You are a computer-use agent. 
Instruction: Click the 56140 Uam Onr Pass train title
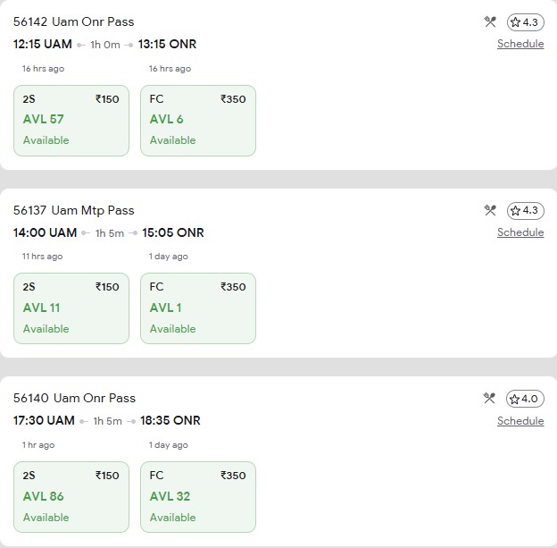tap(74, 398)
